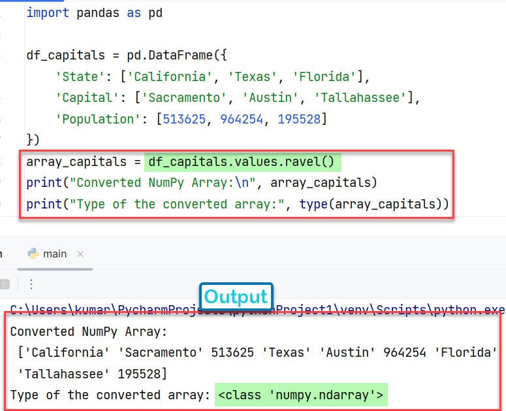Click the Python icon on main tab
Viewport: 506px width, 411px height.
tap(33, 254)
